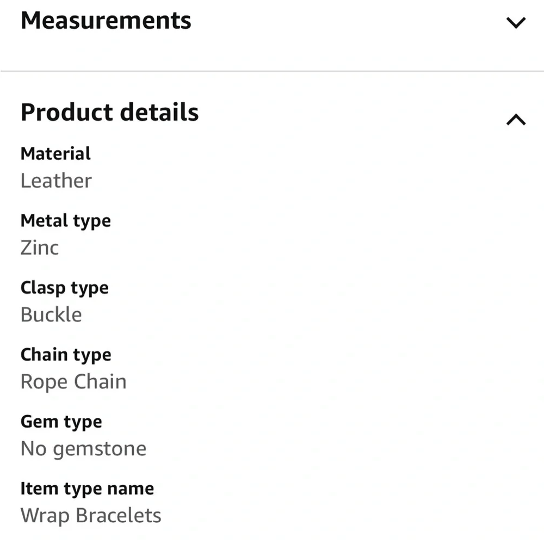Select the Item type name label

87,489
